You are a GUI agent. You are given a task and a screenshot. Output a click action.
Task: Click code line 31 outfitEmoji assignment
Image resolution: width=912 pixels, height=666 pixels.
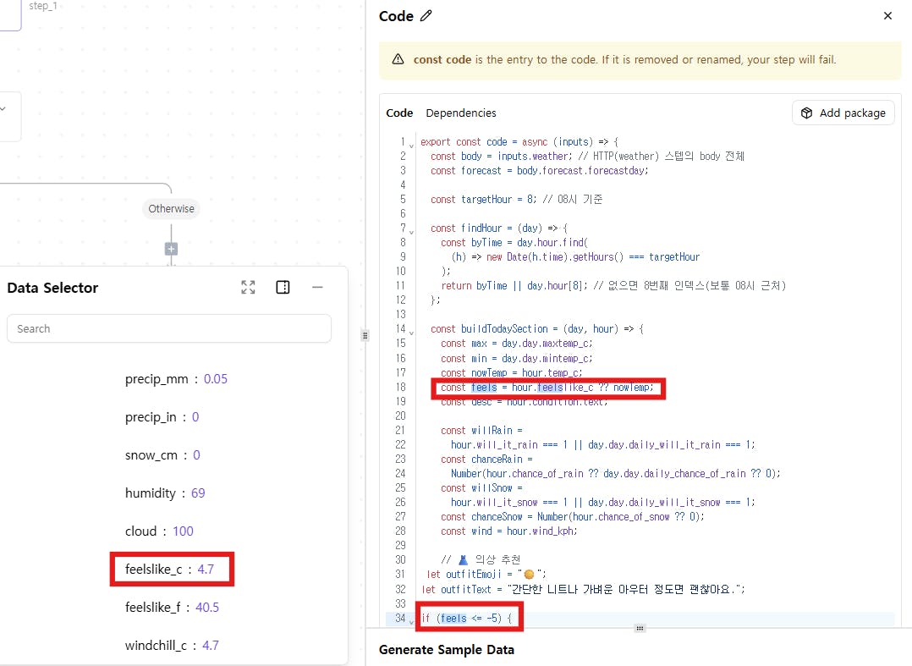(486, 574)
